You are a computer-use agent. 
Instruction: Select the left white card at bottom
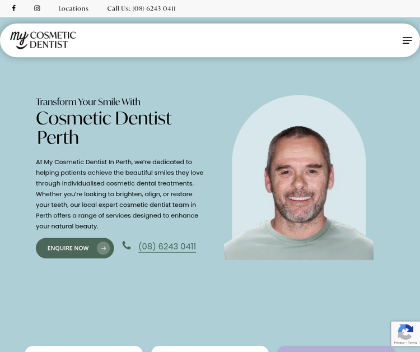[84, 349]
